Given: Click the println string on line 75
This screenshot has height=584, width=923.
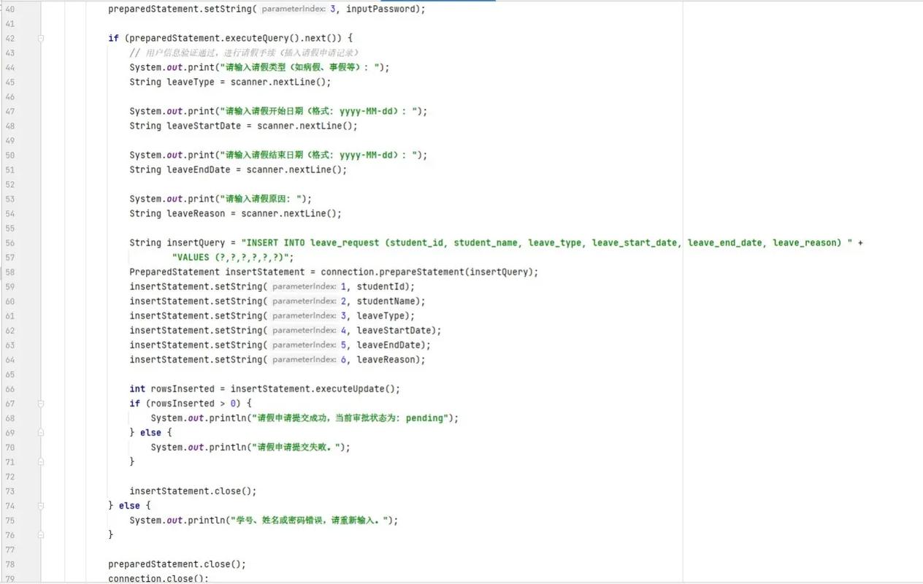Looking at the screenshot, I should [x=311, y=520].
